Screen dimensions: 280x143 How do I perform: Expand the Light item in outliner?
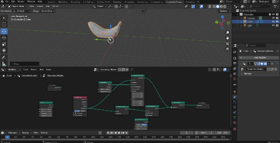pos(241,26)
